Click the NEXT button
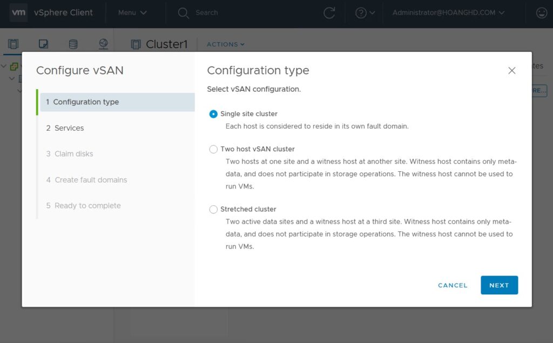The image size is (553, 343). tap(499, 285)
